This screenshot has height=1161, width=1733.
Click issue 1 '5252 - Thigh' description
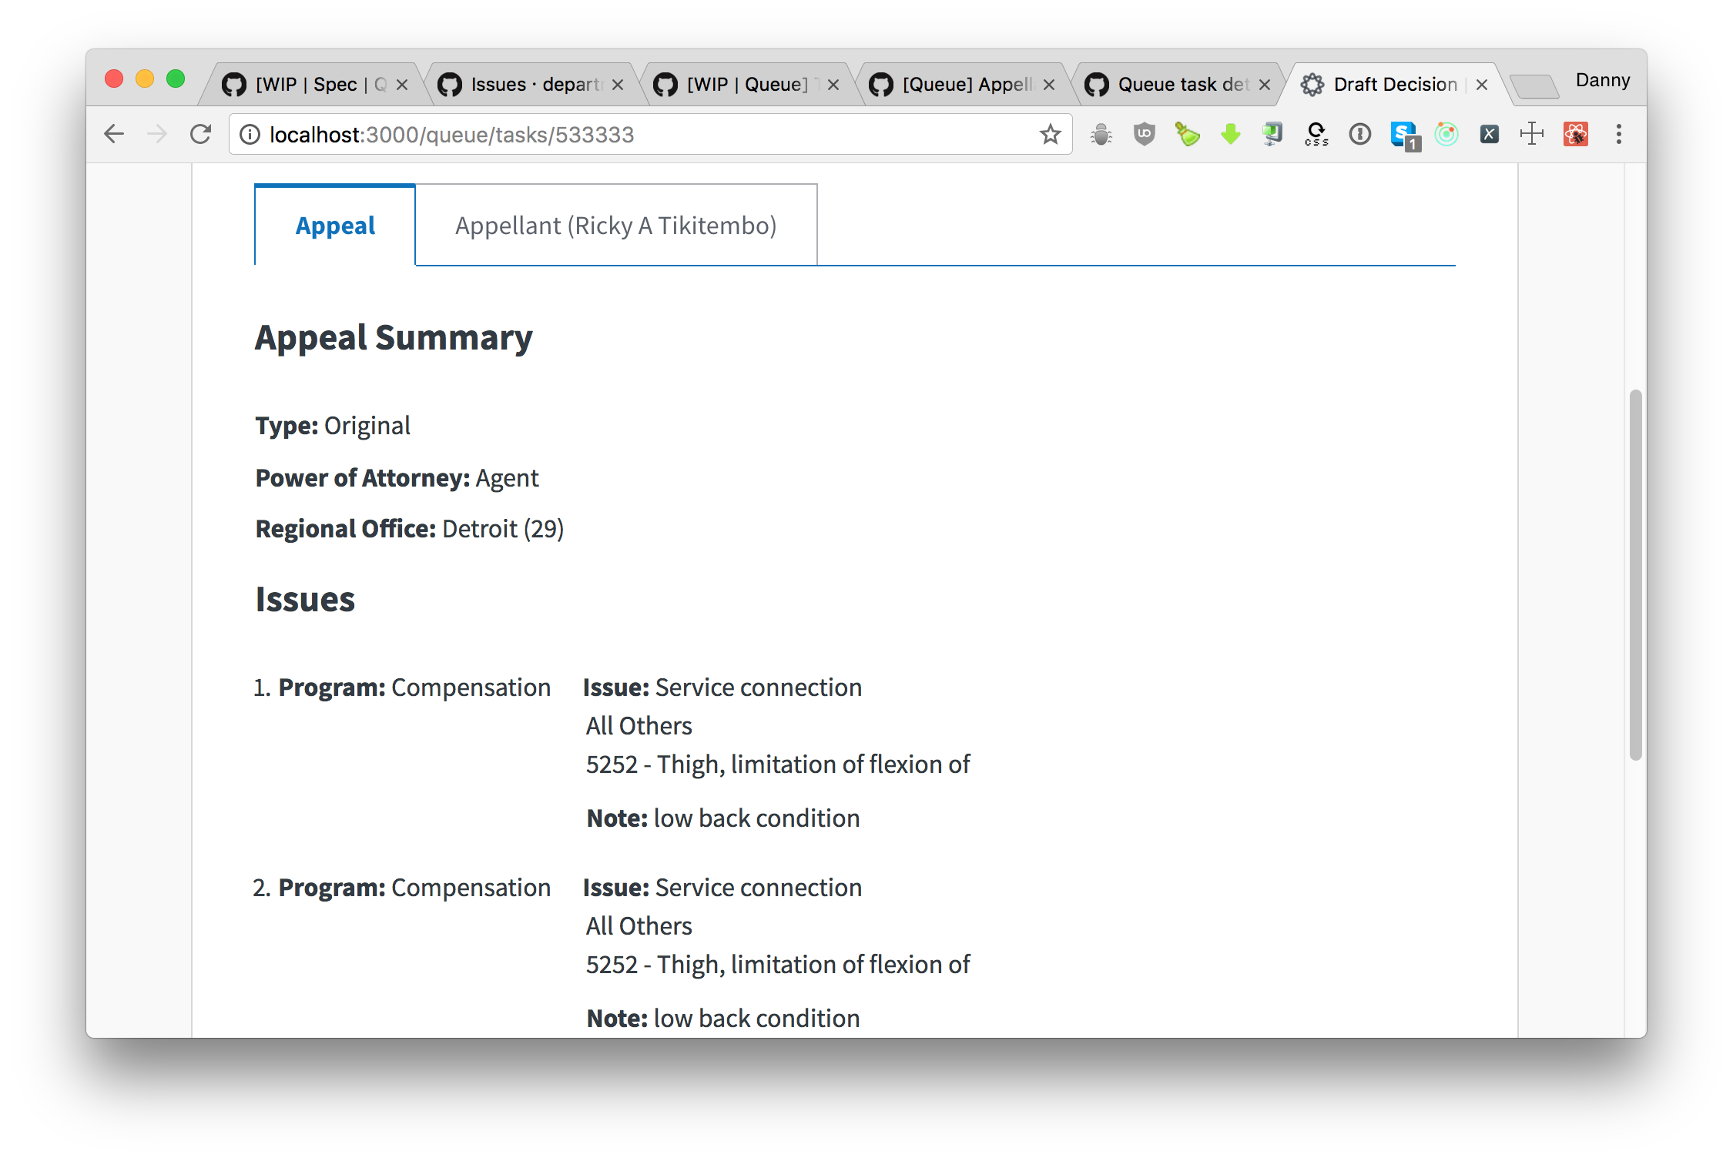(x=778, y=765)
